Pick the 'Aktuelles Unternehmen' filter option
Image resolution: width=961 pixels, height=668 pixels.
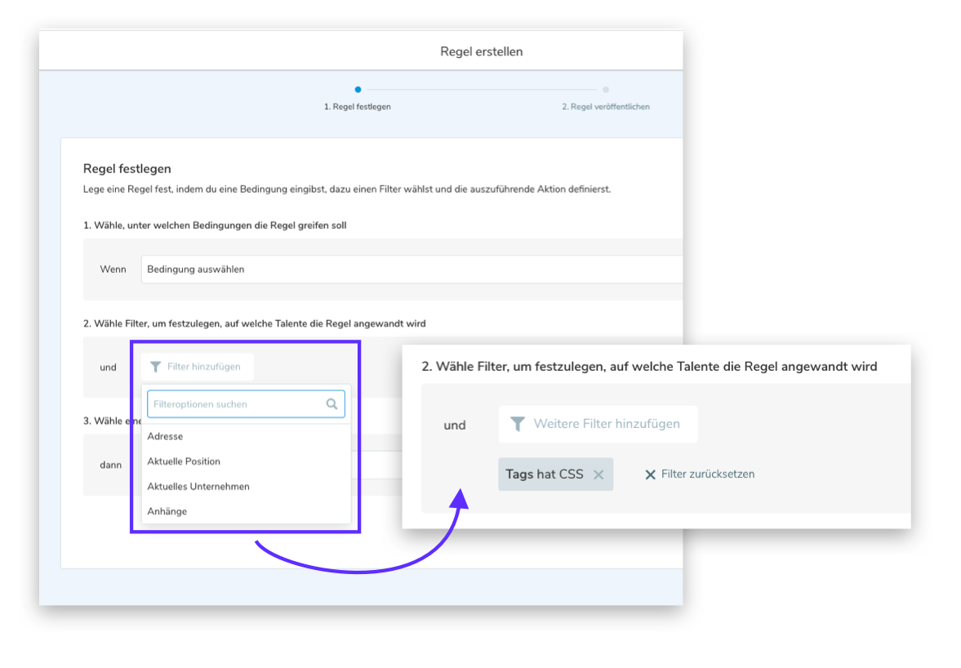coord(198,487)
